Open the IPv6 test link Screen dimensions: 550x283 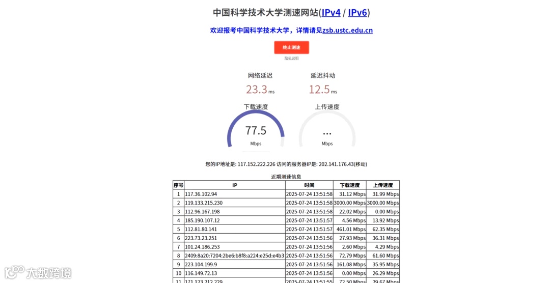pyautogui.click(x=358, y=13)
